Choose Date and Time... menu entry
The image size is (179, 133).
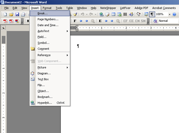click(x=50, y=25)
